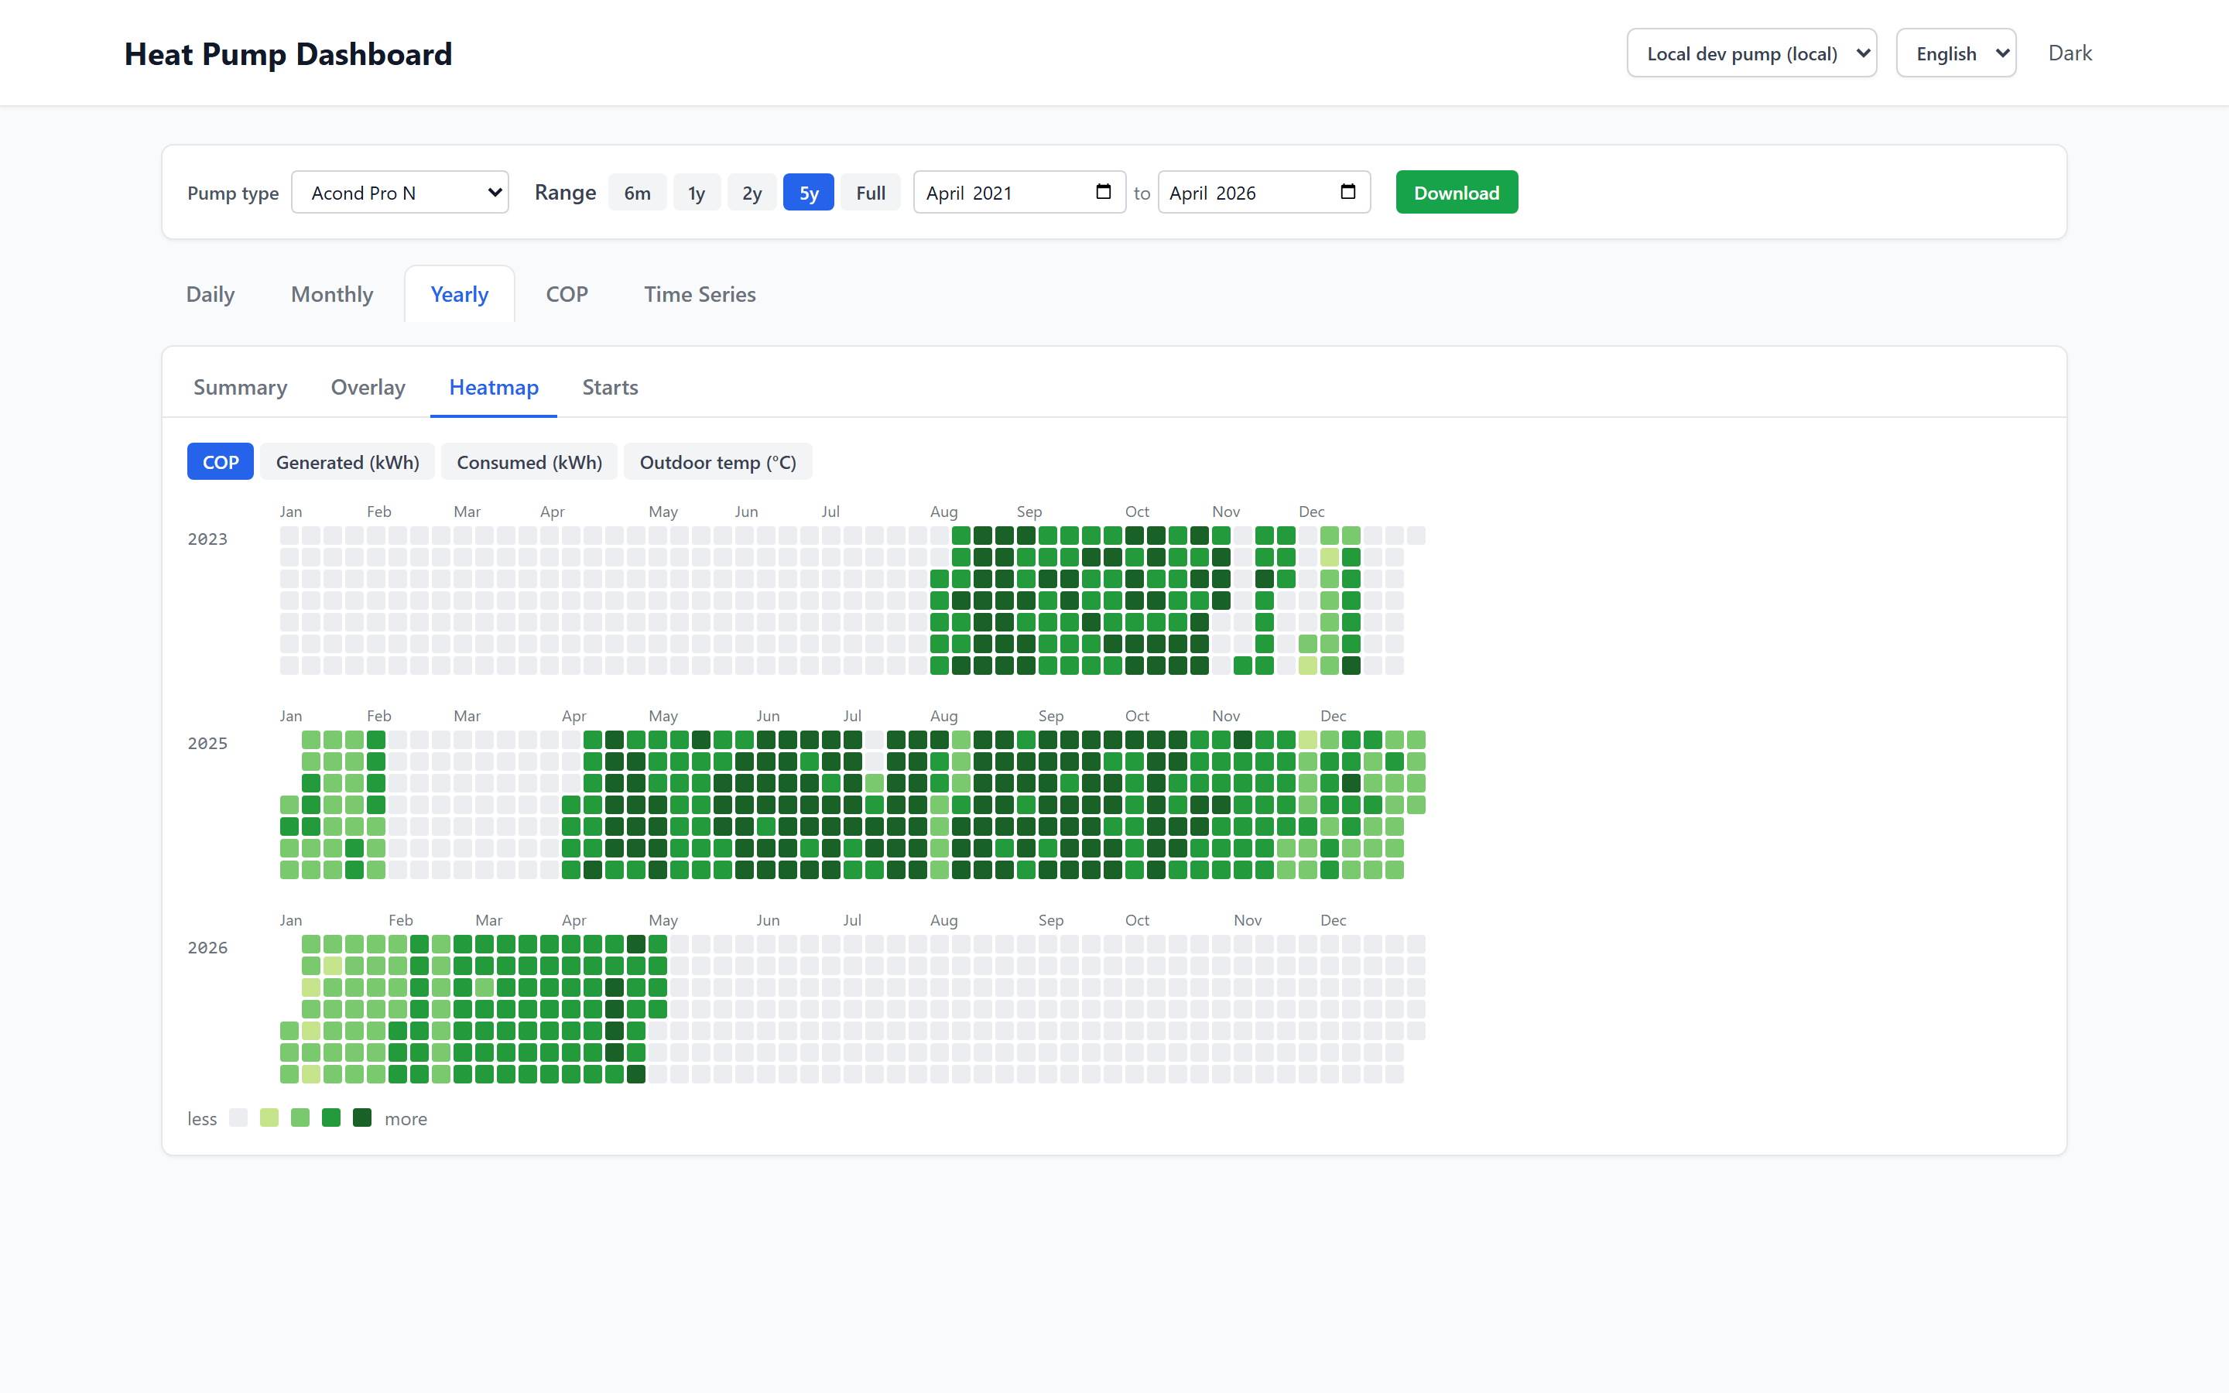Switch to the Daily tab
The width and height of the screenshot is (2229, 1393).
(210, 294)
